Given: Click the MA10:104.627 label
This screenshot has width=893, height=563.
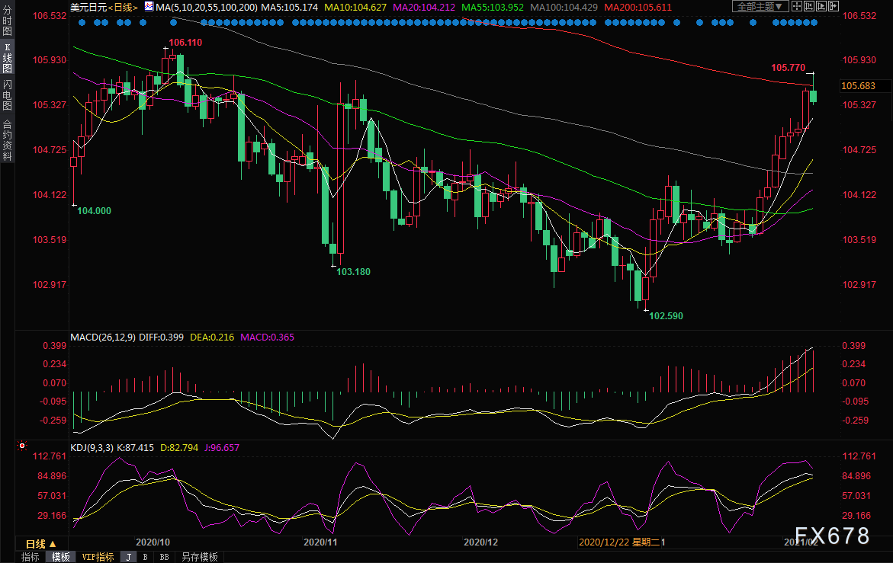Looking at the screenshot, I should [x=355, y=8].
